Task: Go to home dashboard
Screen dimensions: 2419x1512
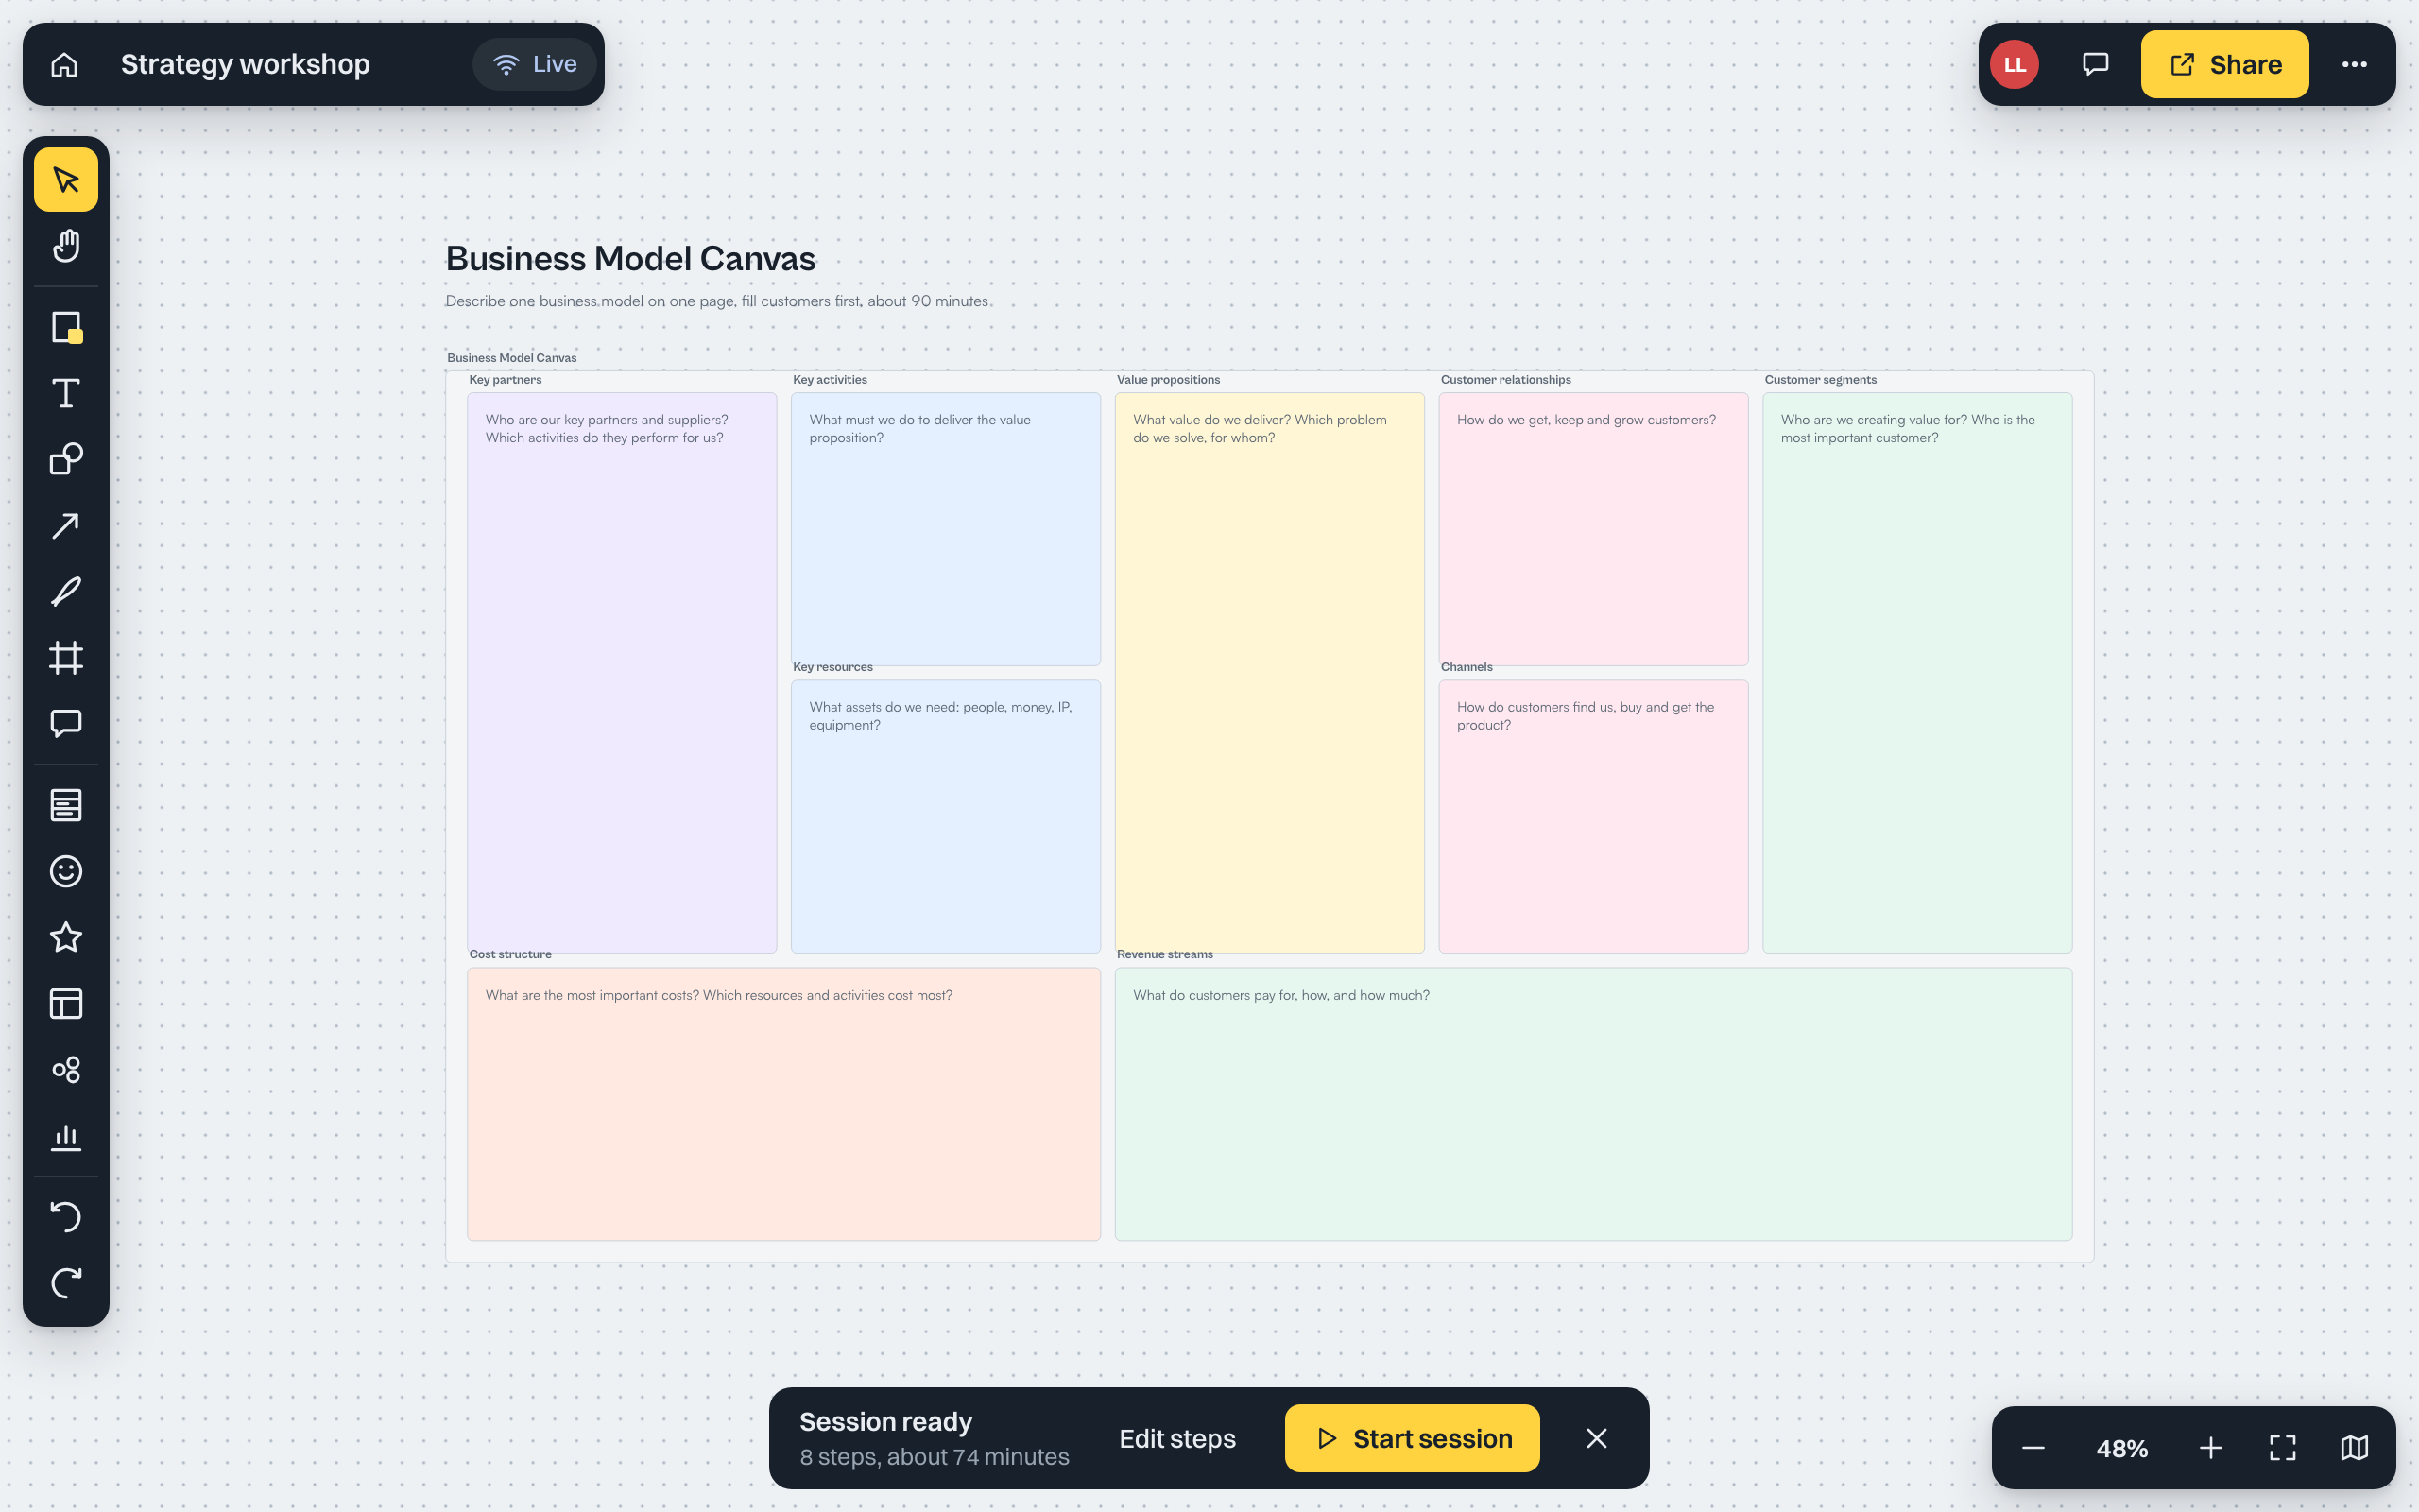Action: pos(64,65)
